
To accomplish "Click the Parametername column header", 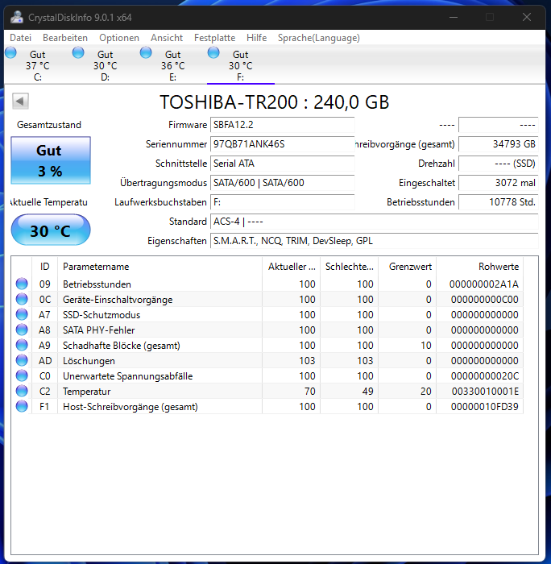I will (x=159, y=267).
